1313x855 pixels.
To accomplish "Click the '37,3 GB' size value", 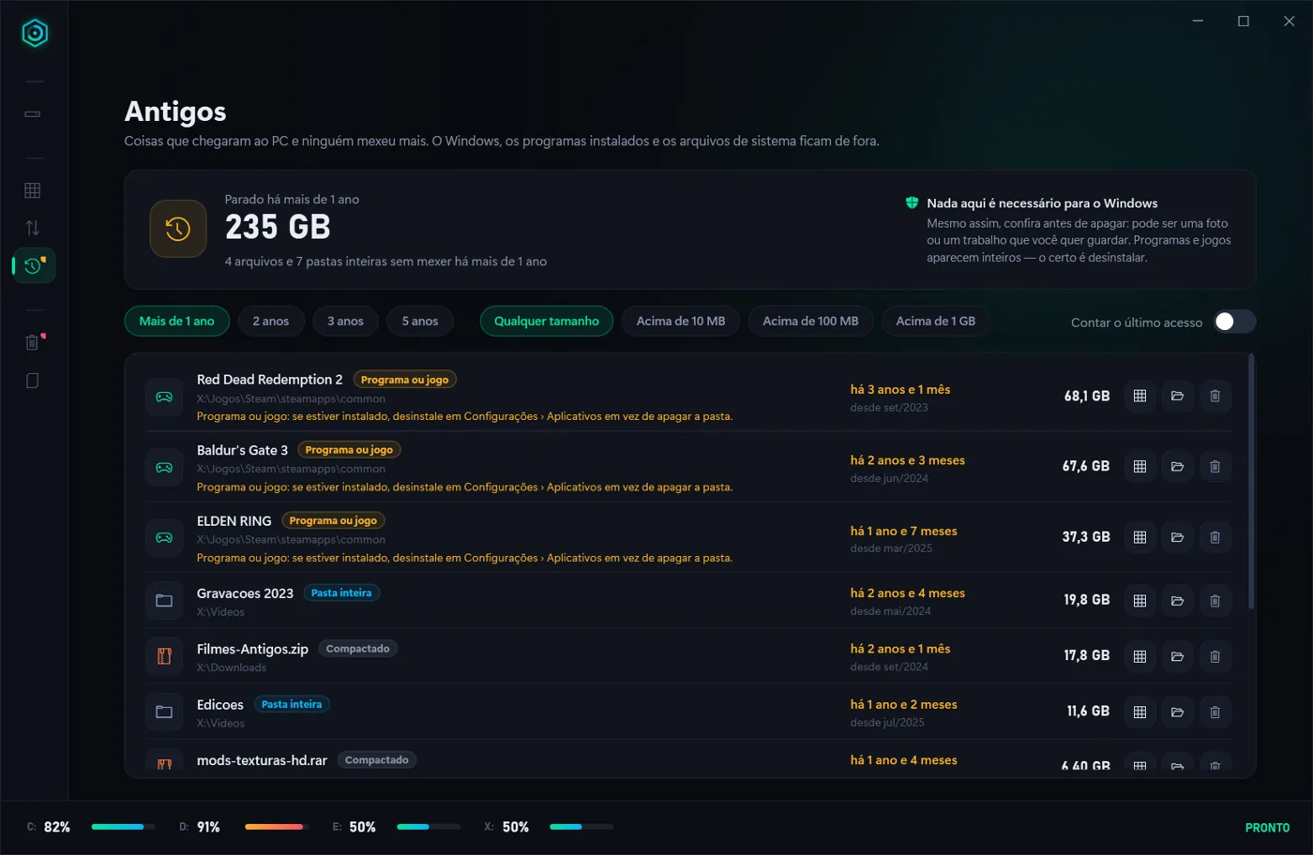I will coord(1086,537).
